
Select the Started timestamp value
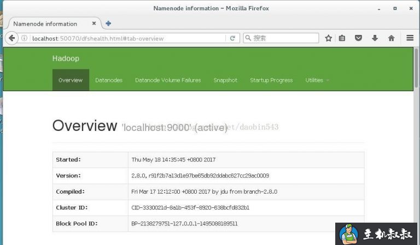click(173, 160)
